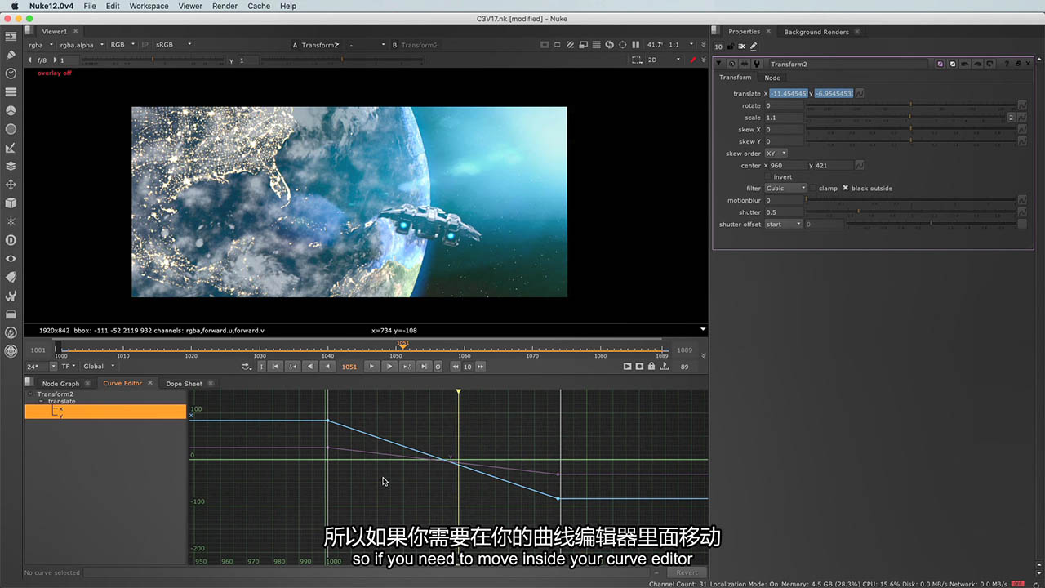Open the rgba.alpha channel dropdown

point(82,45)
